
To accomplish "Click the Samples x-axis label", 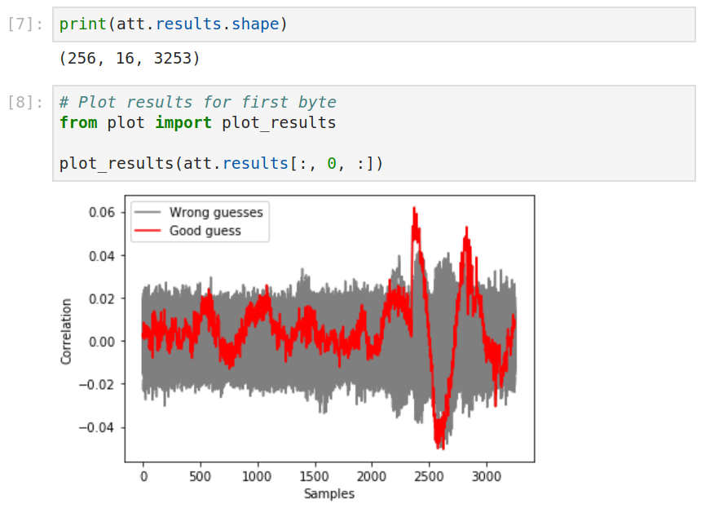I will tap(329, 493).
